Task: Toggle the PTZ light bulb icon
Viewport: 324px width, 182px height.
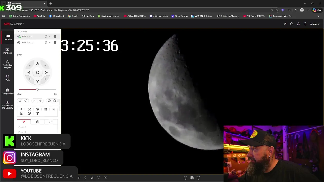Action: (21, 109)
